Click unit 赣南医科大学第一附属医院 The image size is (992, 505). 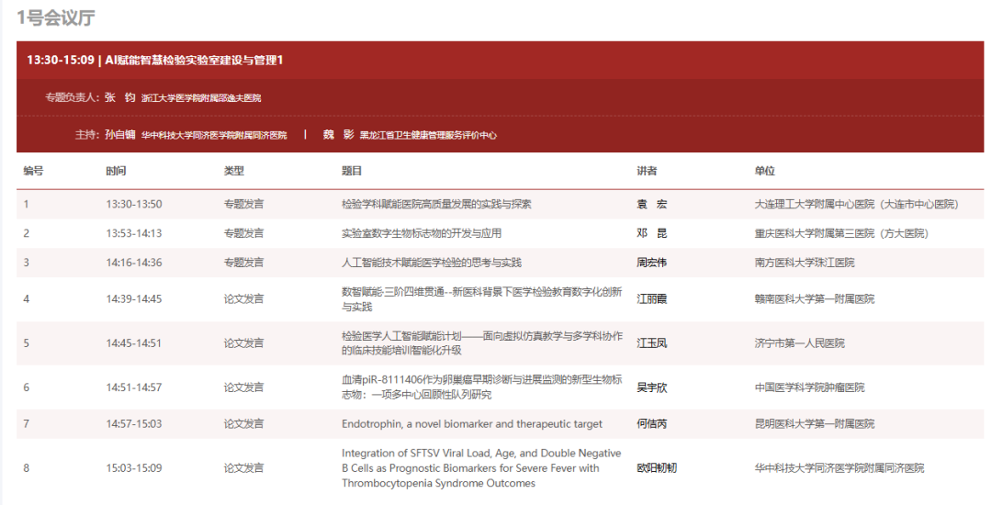click(x=814, y=299)
